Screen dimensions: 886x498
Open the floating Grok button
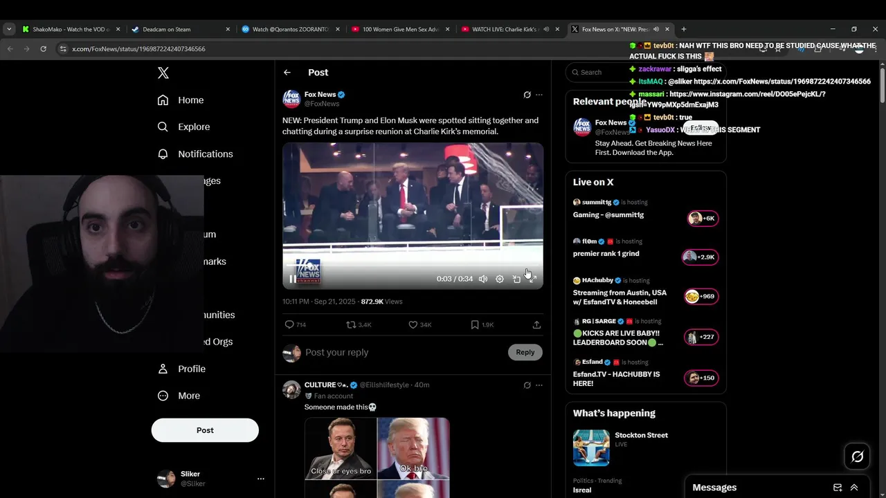(x=857, y=456)
